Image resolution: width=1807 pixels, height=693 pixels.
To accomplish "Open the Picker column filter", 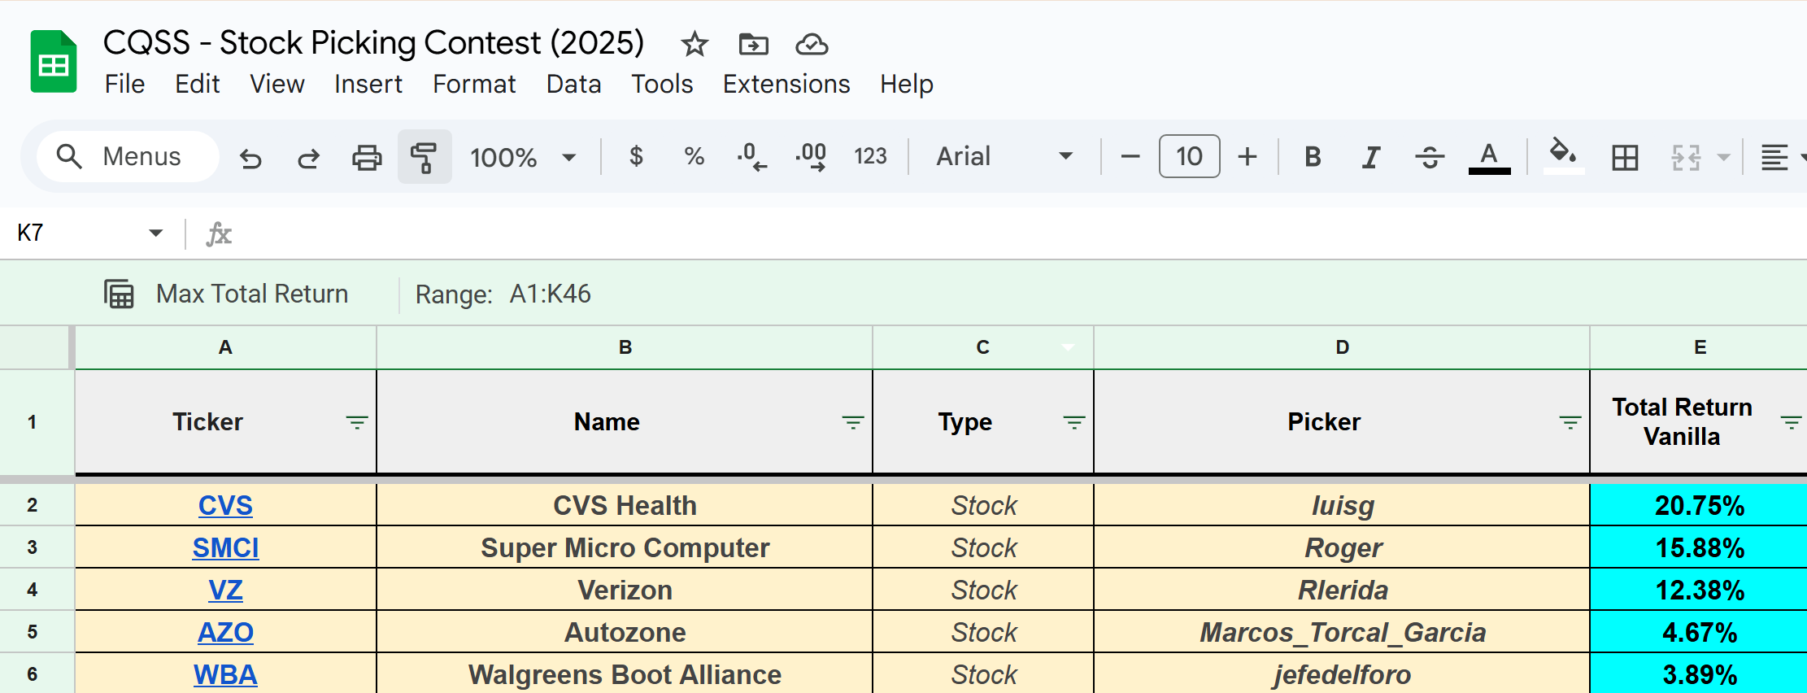I will [1570, 422].
